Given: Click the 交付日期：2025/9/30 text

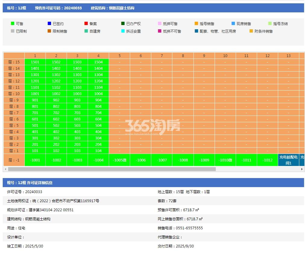Looking at the screenshot, I should (x=176, y=246).
